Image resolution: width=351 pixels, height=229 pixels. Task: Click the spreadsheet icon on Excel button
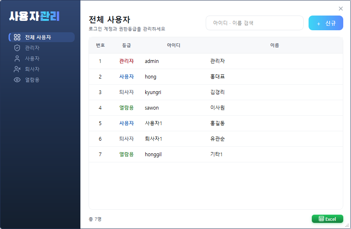(321, 219)
